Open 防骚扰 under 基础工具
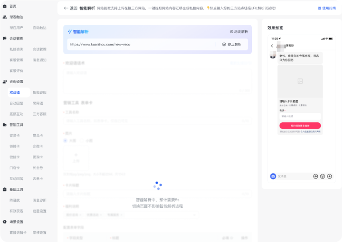 (14, 200)
